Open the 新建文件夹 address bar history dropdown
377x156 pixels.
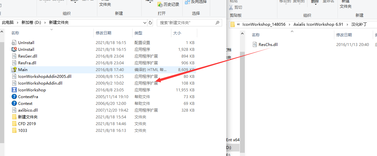click(x=145, y=23)
